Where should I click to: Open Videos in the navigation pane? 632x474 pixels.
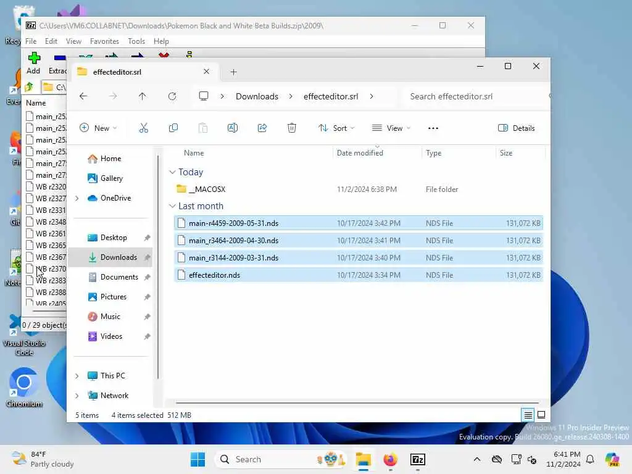pos(111,336)
